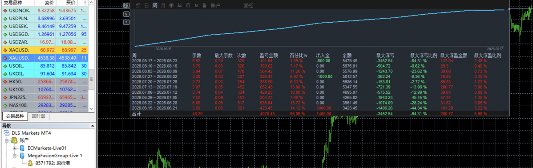Click the direction arrow icon beside USDPLN.
The image size is (533, 168).
(5, 19)
